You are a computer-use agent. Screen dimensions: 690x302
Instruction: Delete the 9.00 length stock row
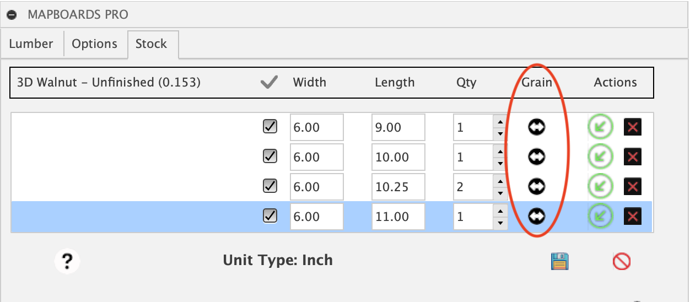coord(633,127)
